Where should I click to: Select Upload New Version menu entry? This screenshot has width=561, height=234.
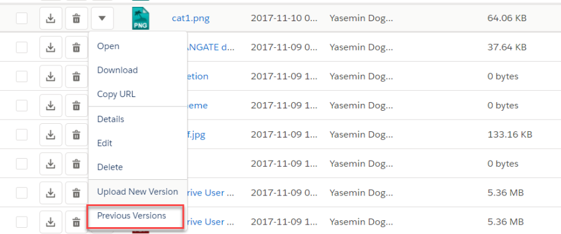(x=137, y=192)
